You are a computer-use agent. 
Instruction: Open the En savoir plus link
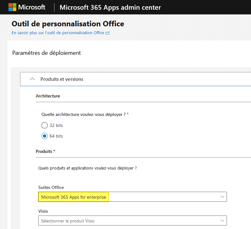click(58, 33)
